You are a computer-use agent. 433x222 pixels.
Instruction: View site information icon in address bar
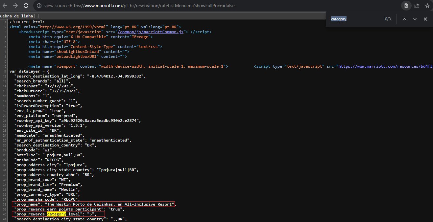point(39,6)
